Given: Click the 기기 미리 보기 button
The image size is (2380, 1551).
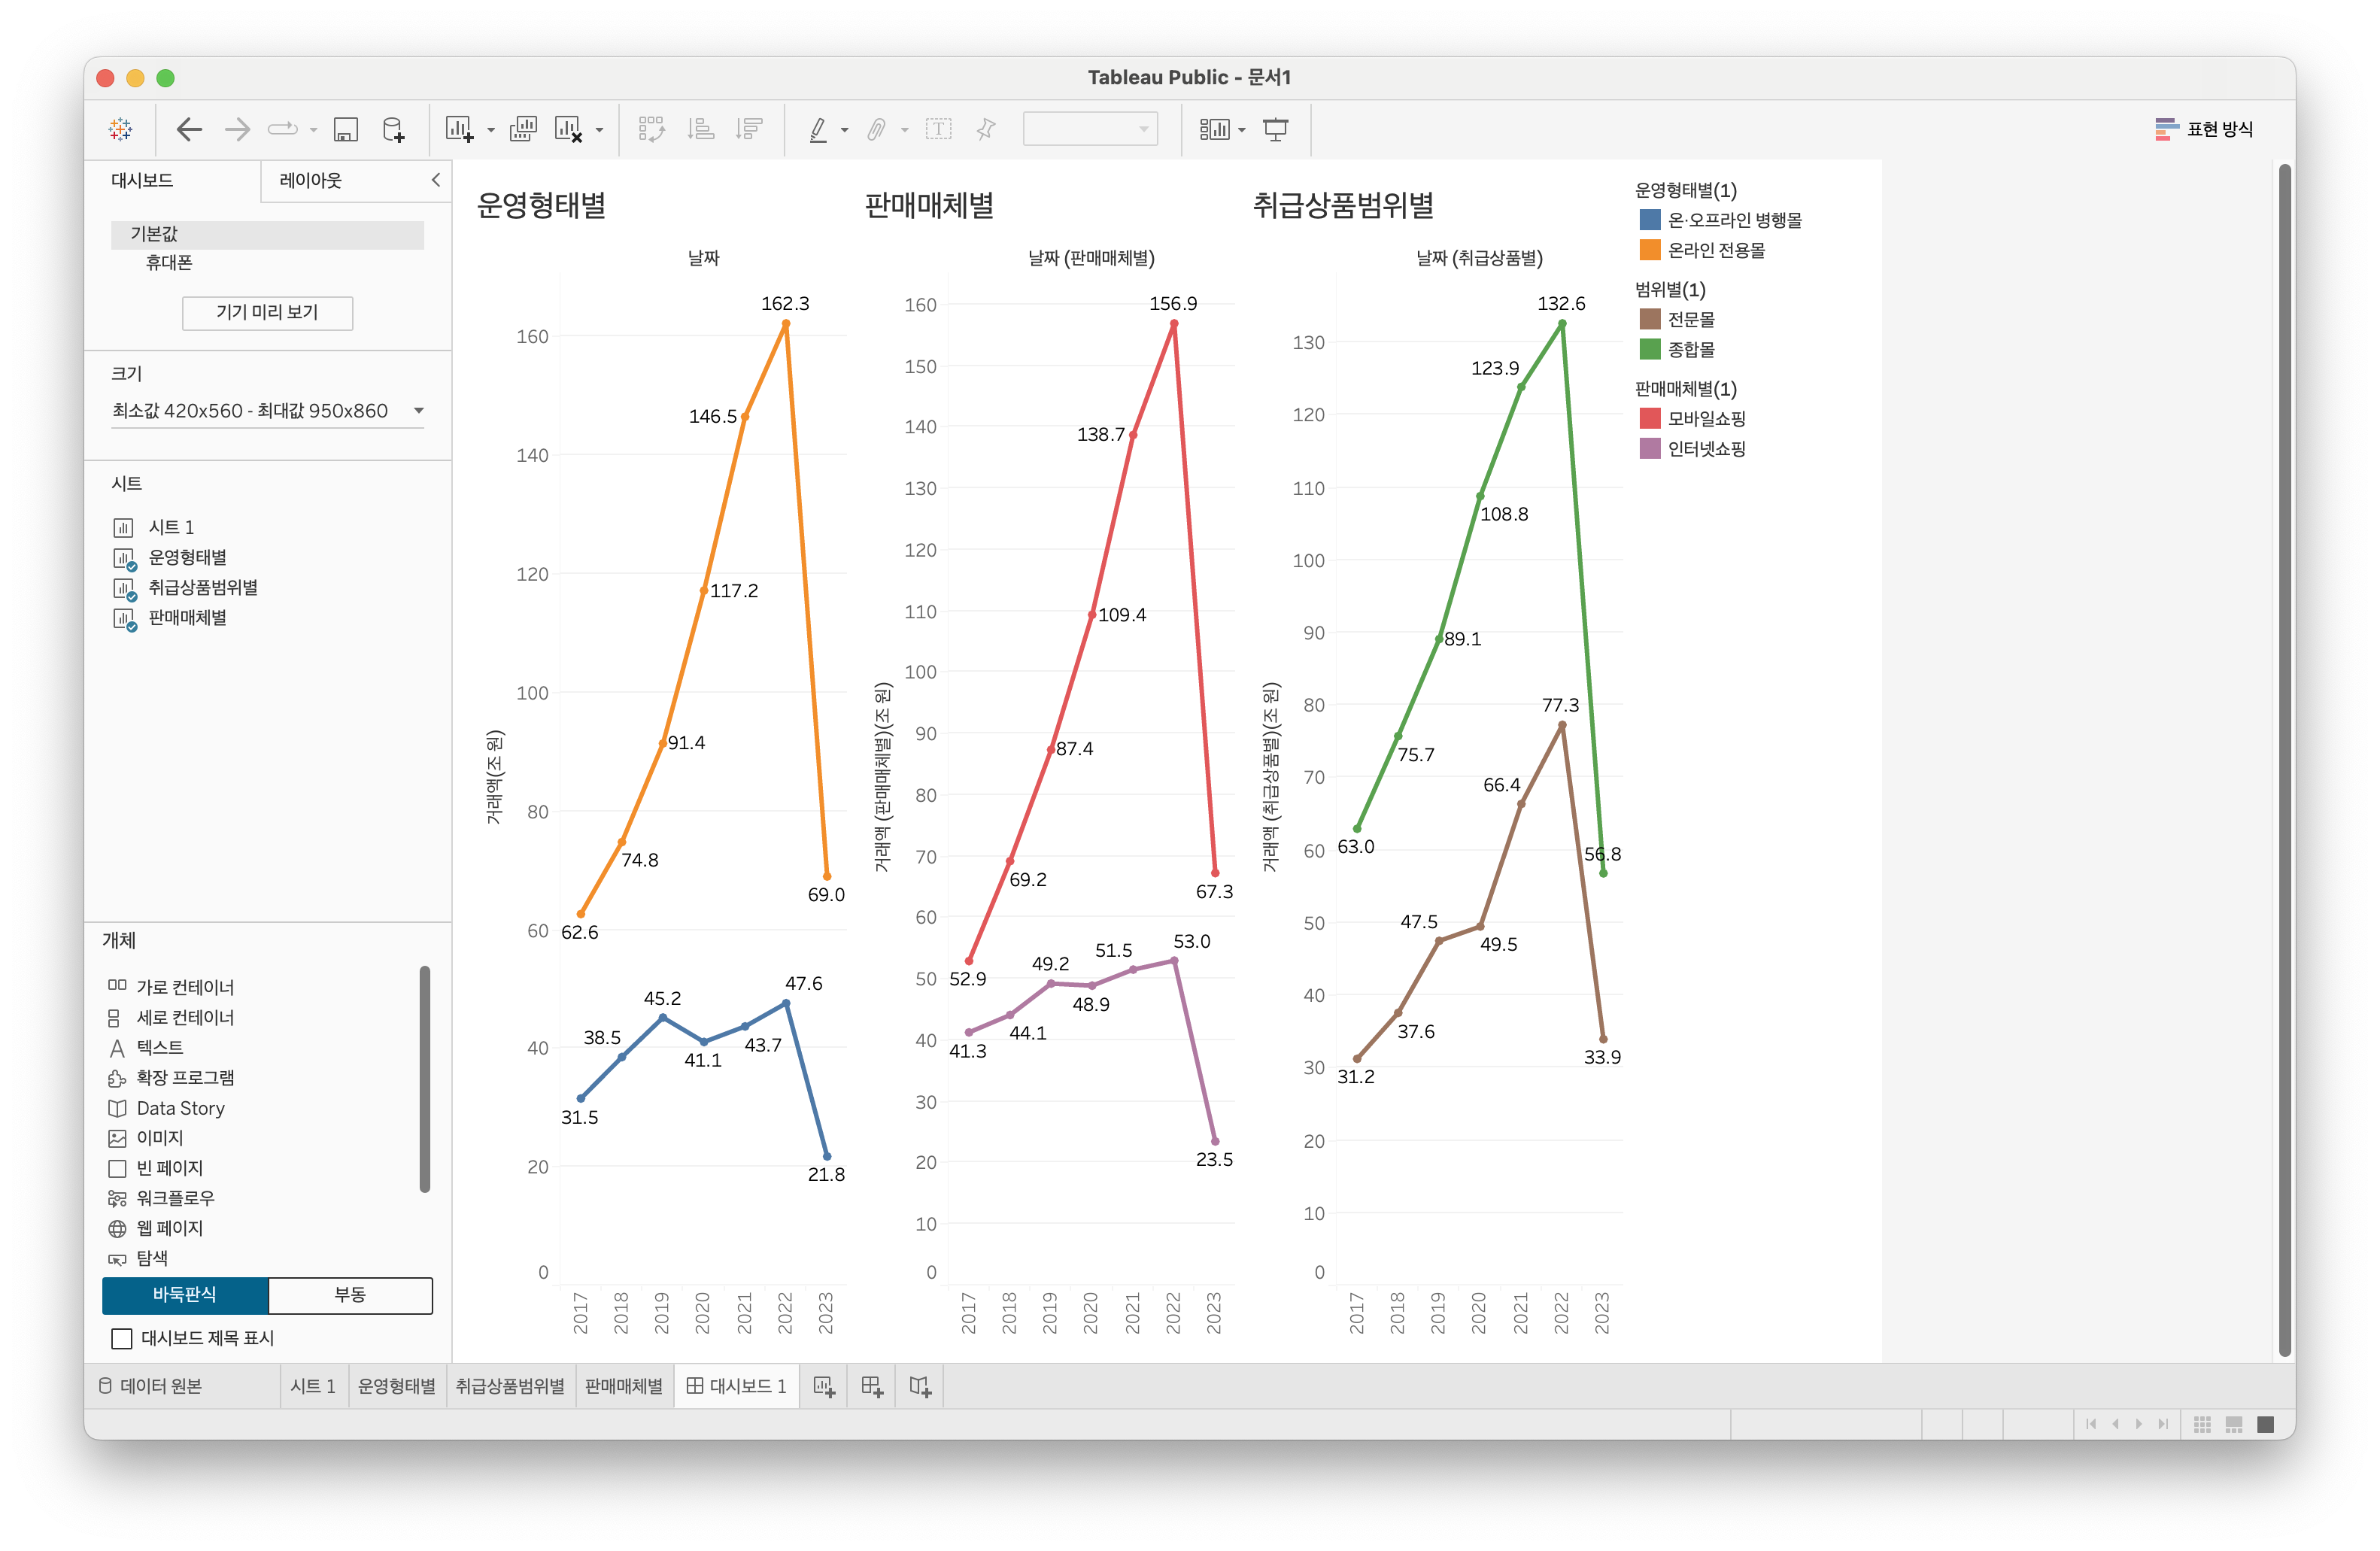Looking at the screenshot, I should pos(267,312).
